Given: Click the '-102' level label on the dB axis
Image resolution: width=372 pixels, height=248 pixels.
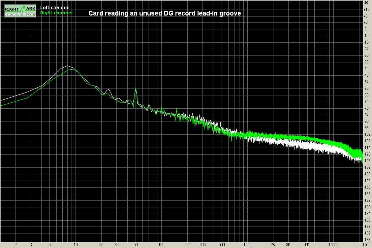Looking at the screenshot, I should pyautogui.click(x=367, y=134).
